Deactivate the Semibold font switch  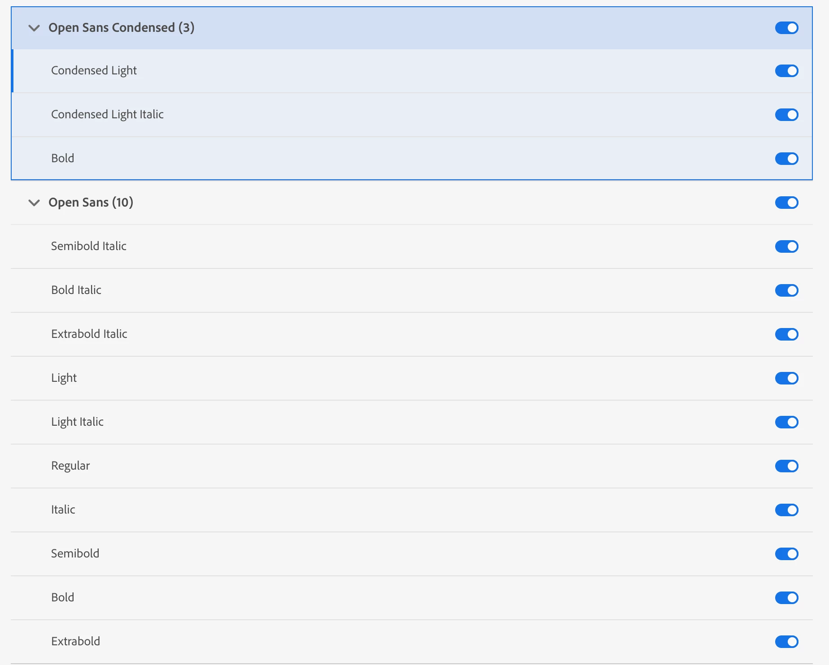point(786,554)
